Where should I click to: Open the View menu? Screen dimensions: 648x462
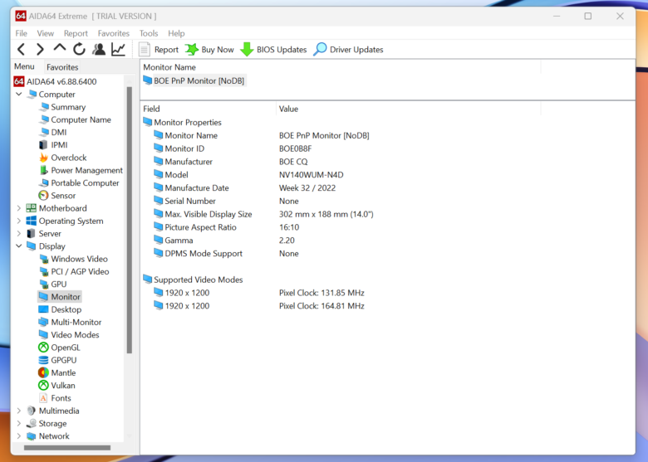pos(45,33)
